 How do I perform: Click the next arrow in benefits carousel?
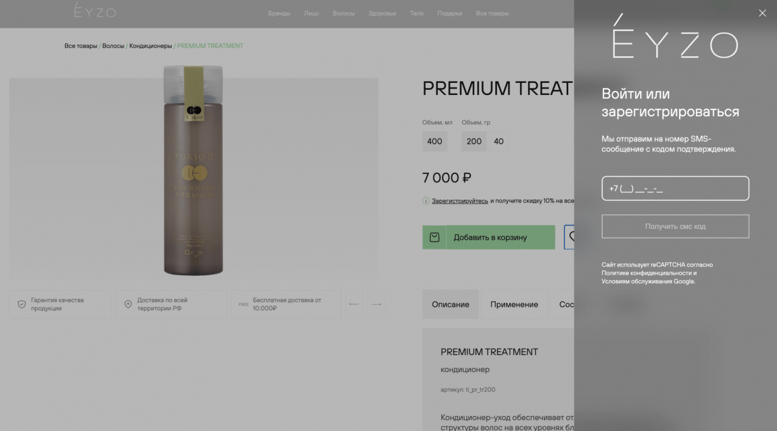coord(376,304)
